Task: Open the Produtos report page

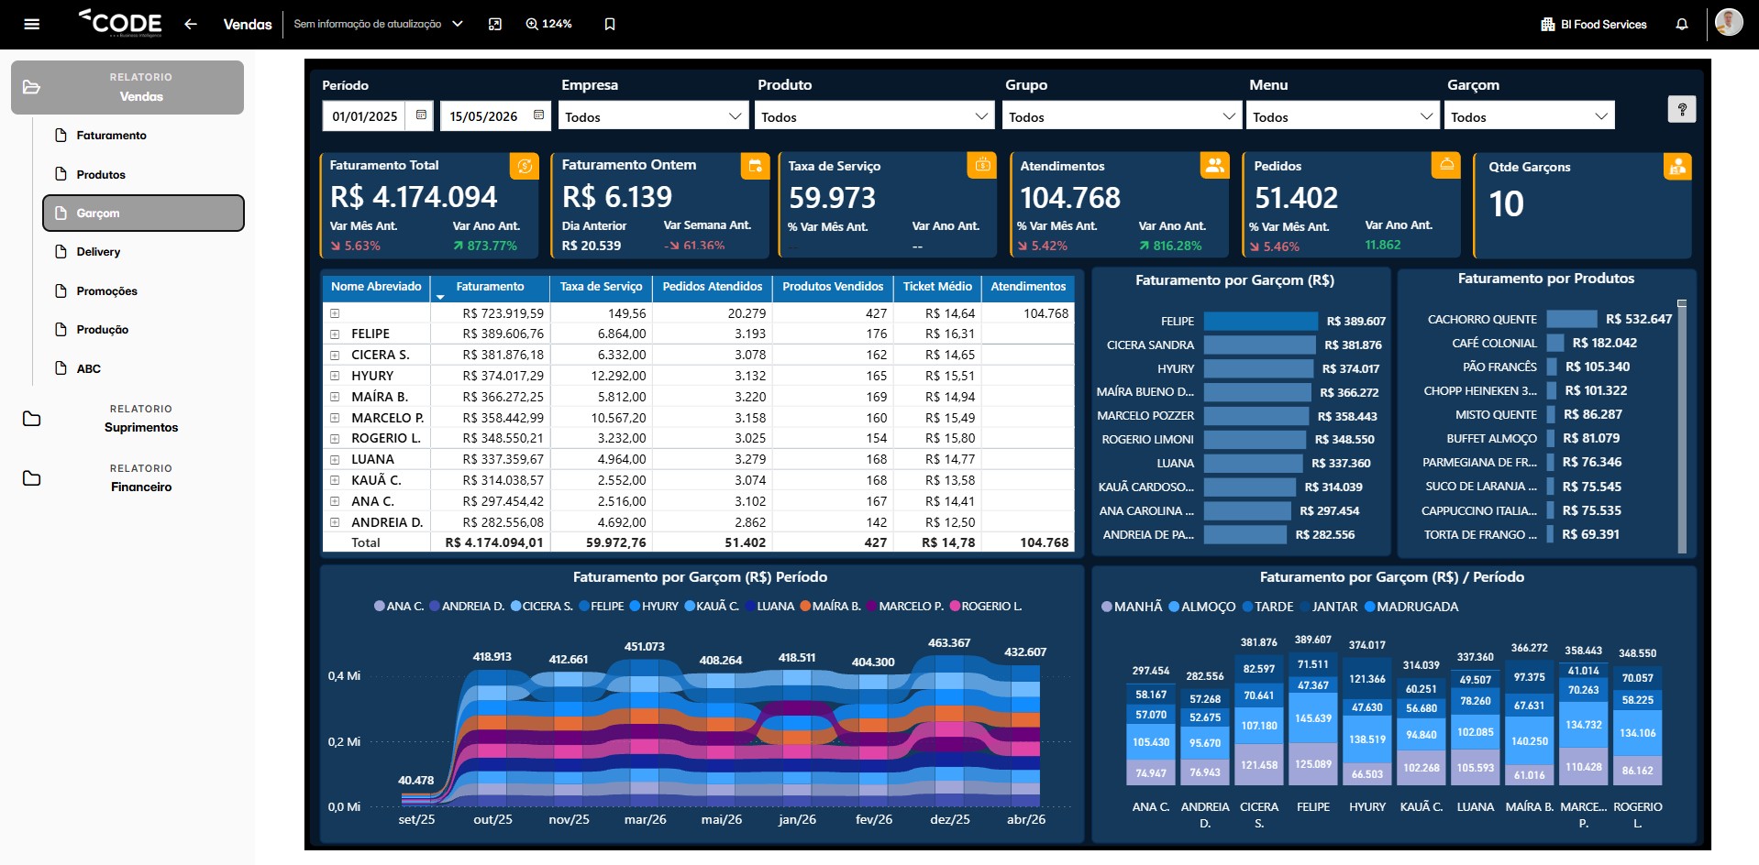Action: [x=143, y=175]
